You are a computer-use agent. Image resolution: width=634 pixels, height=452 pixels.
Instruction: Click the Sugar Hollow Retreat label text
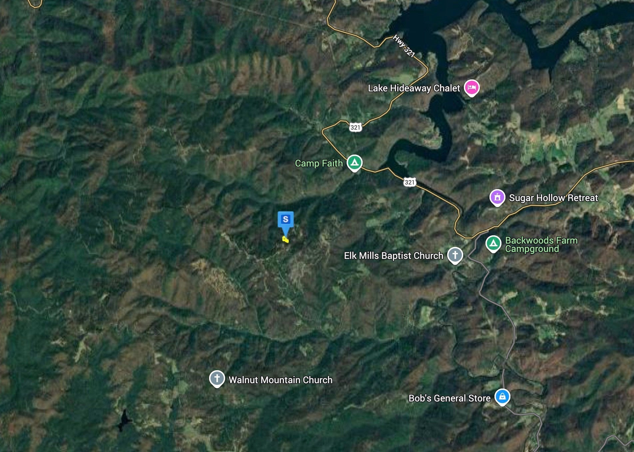(x=553, y=198)
